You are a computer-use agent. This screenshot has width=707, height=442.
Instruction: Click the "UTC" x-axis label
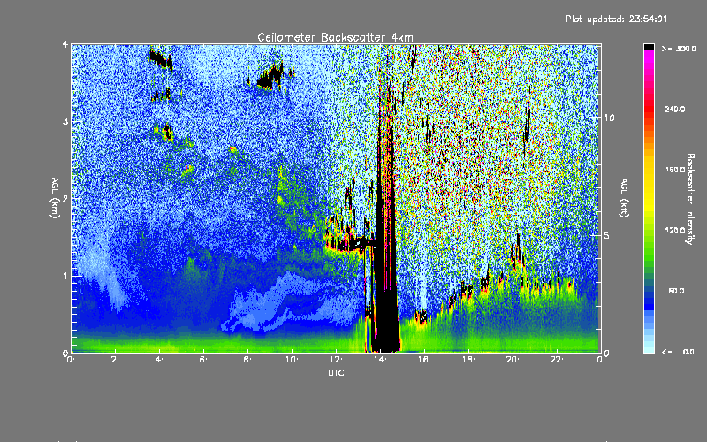click(x=336, y=372)
